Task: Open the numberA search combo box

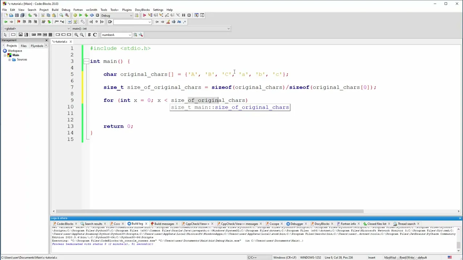Action: (116, 35)
